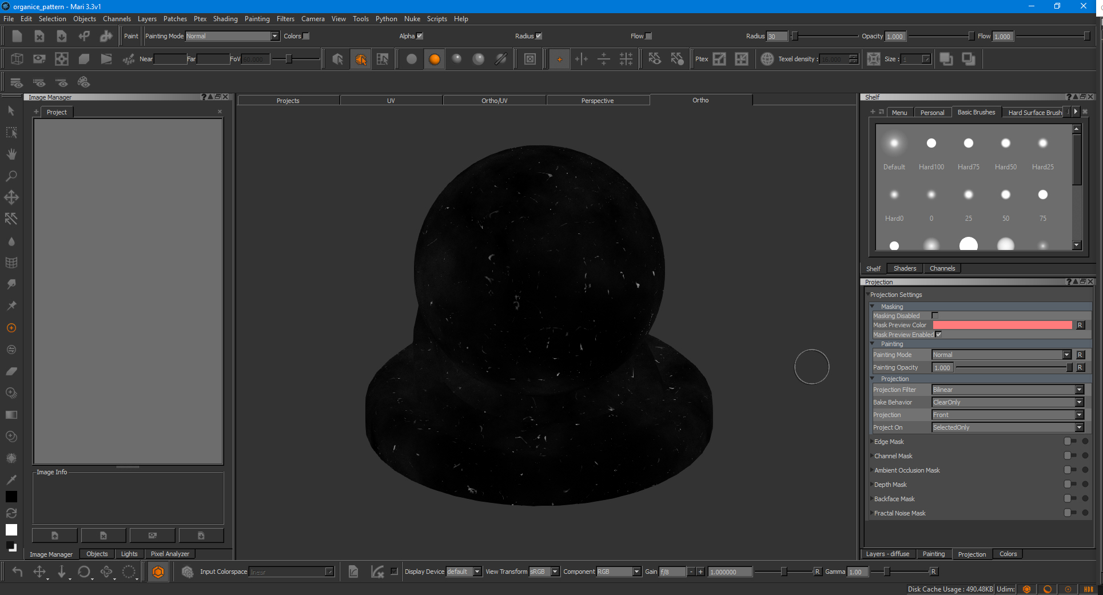Click the Mask Preview Color red swatch
1103x595 pixels.
(x=1002, y=325)
